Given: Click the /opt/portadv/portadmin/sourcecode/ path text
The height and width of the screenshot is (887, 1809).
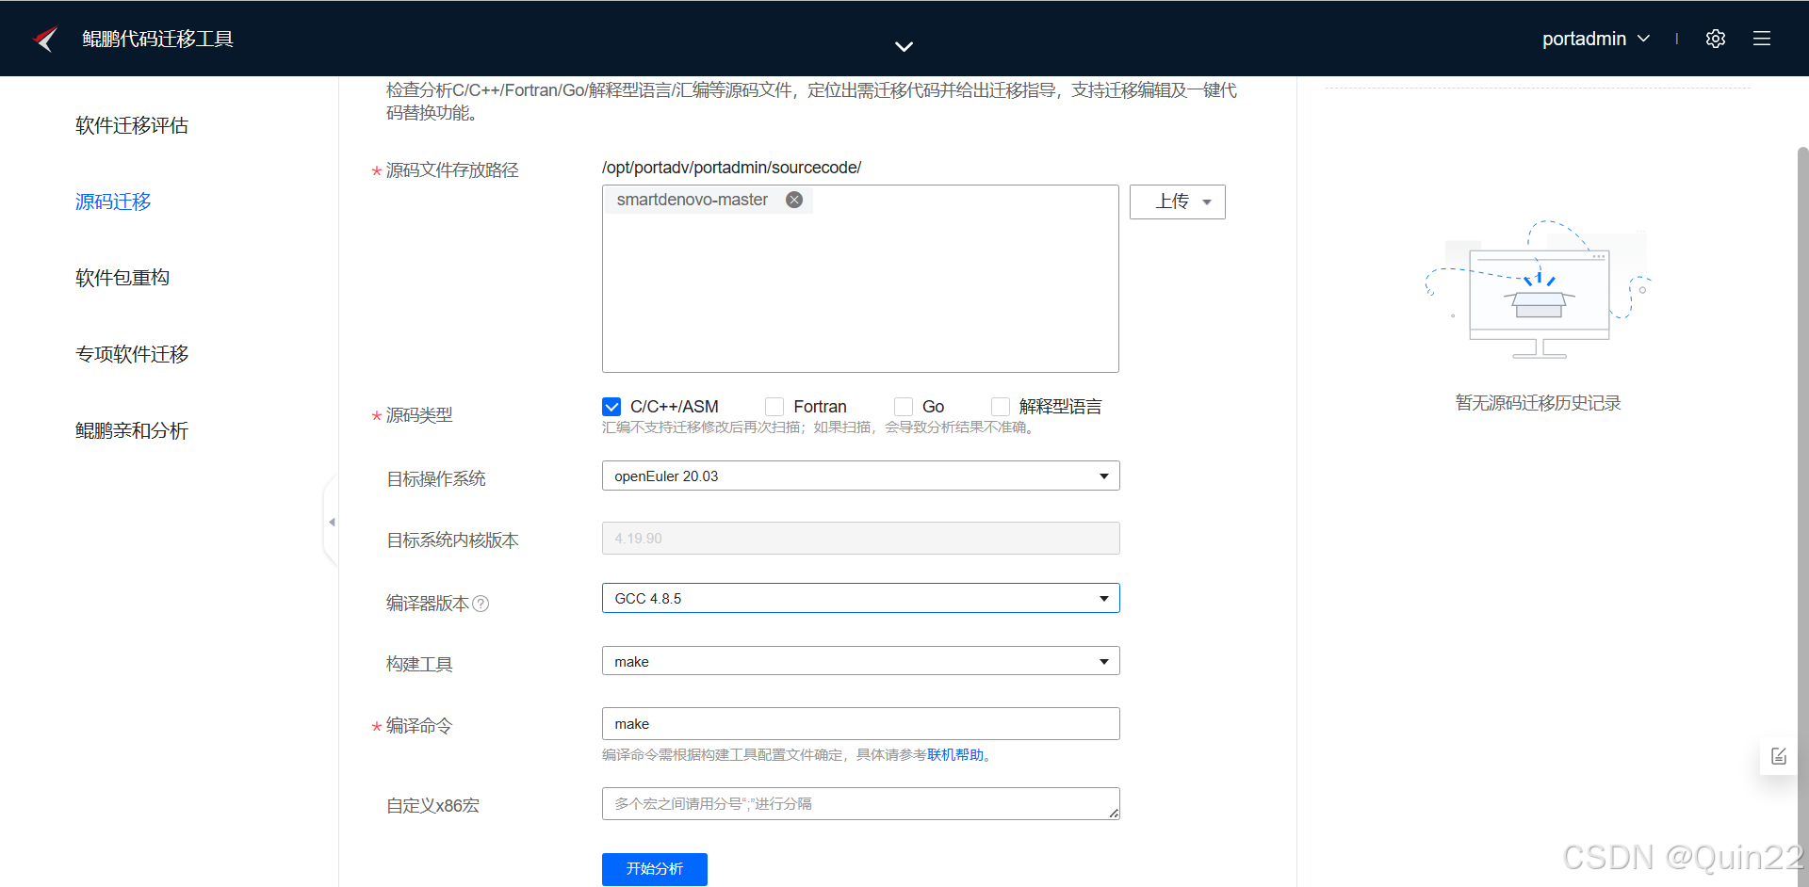Looking at the screenshot, I should click(731, 168).
